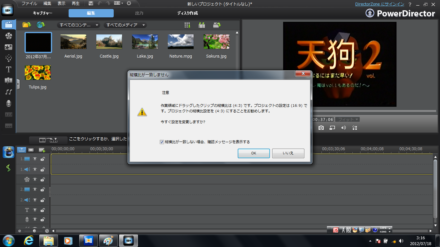Open the help question mark icon
Image resolution: width=440 pixels, height=247 pixels.
(410, 4)
